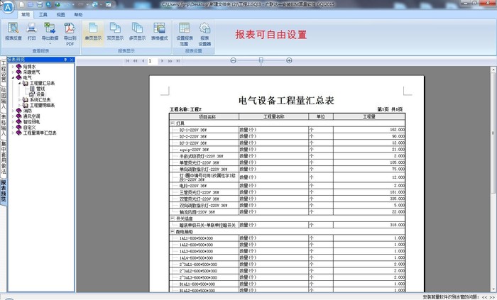The height and width of the screenshot is (300, 497).
Task: Jump back several pages with double-left arrow
Action: 136,61
